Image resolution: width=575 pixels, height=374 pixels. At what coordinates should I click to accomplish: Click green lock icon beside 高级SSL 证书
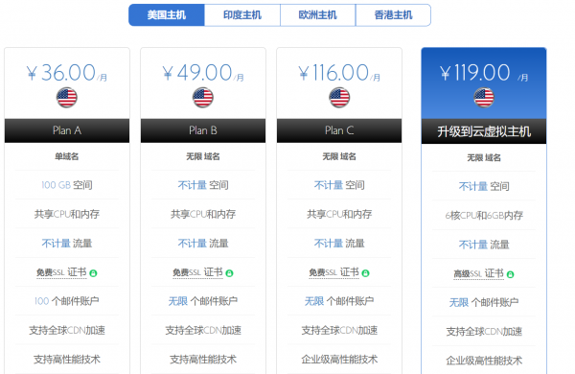click(511, 274)
